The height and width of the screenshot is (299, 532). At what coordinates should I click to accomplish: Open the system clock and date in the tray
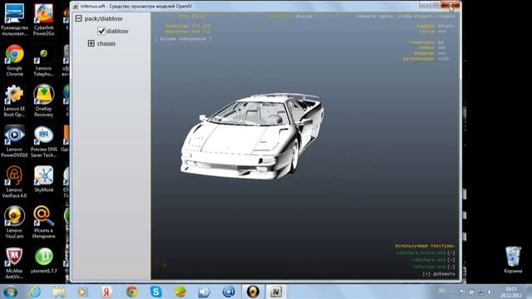coord(511,292)
